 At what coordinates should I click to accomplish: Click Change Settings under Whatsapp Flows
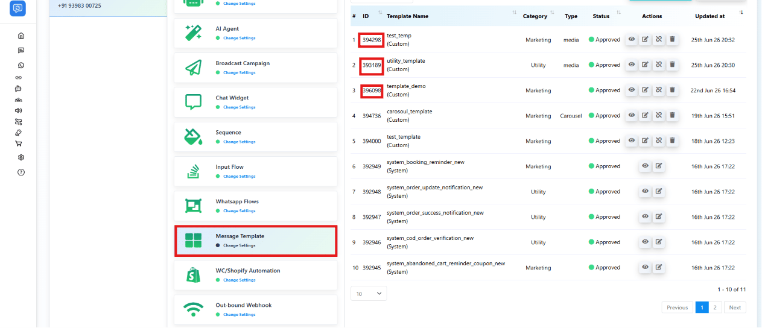pyautogui.click(x=239, y=211)
